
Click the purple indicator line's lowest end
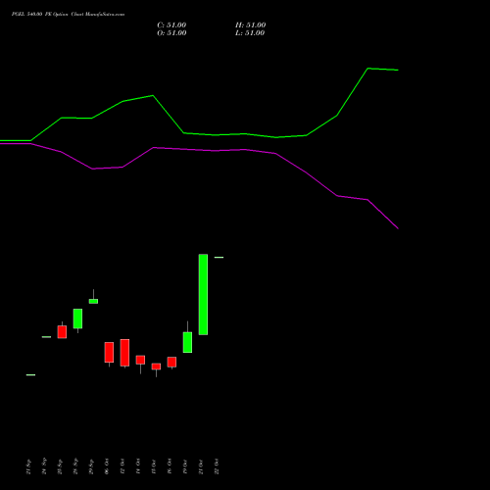pos(397,227)
